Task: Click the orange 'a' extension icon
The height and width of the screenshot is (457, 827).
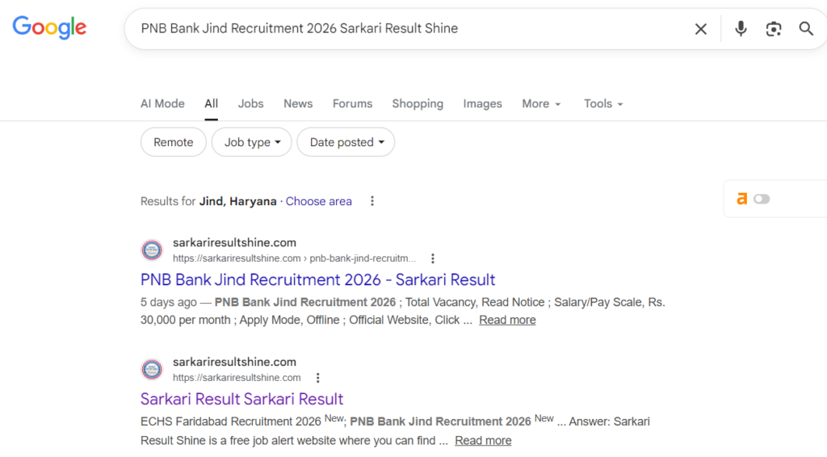Action: [741, 199]
